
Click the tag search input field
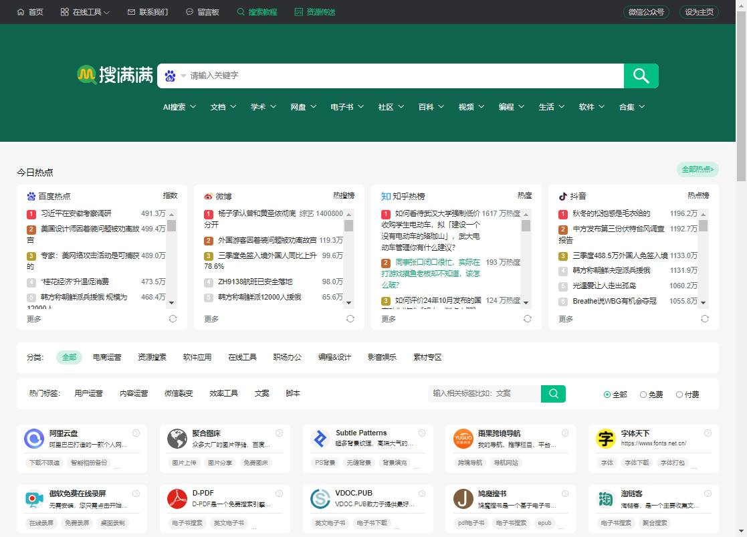click(484, 394)
